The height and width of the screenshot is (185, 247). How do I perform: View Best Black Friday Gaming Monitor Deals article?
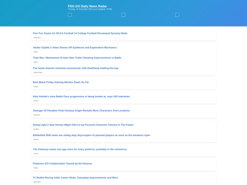(61, 82)
